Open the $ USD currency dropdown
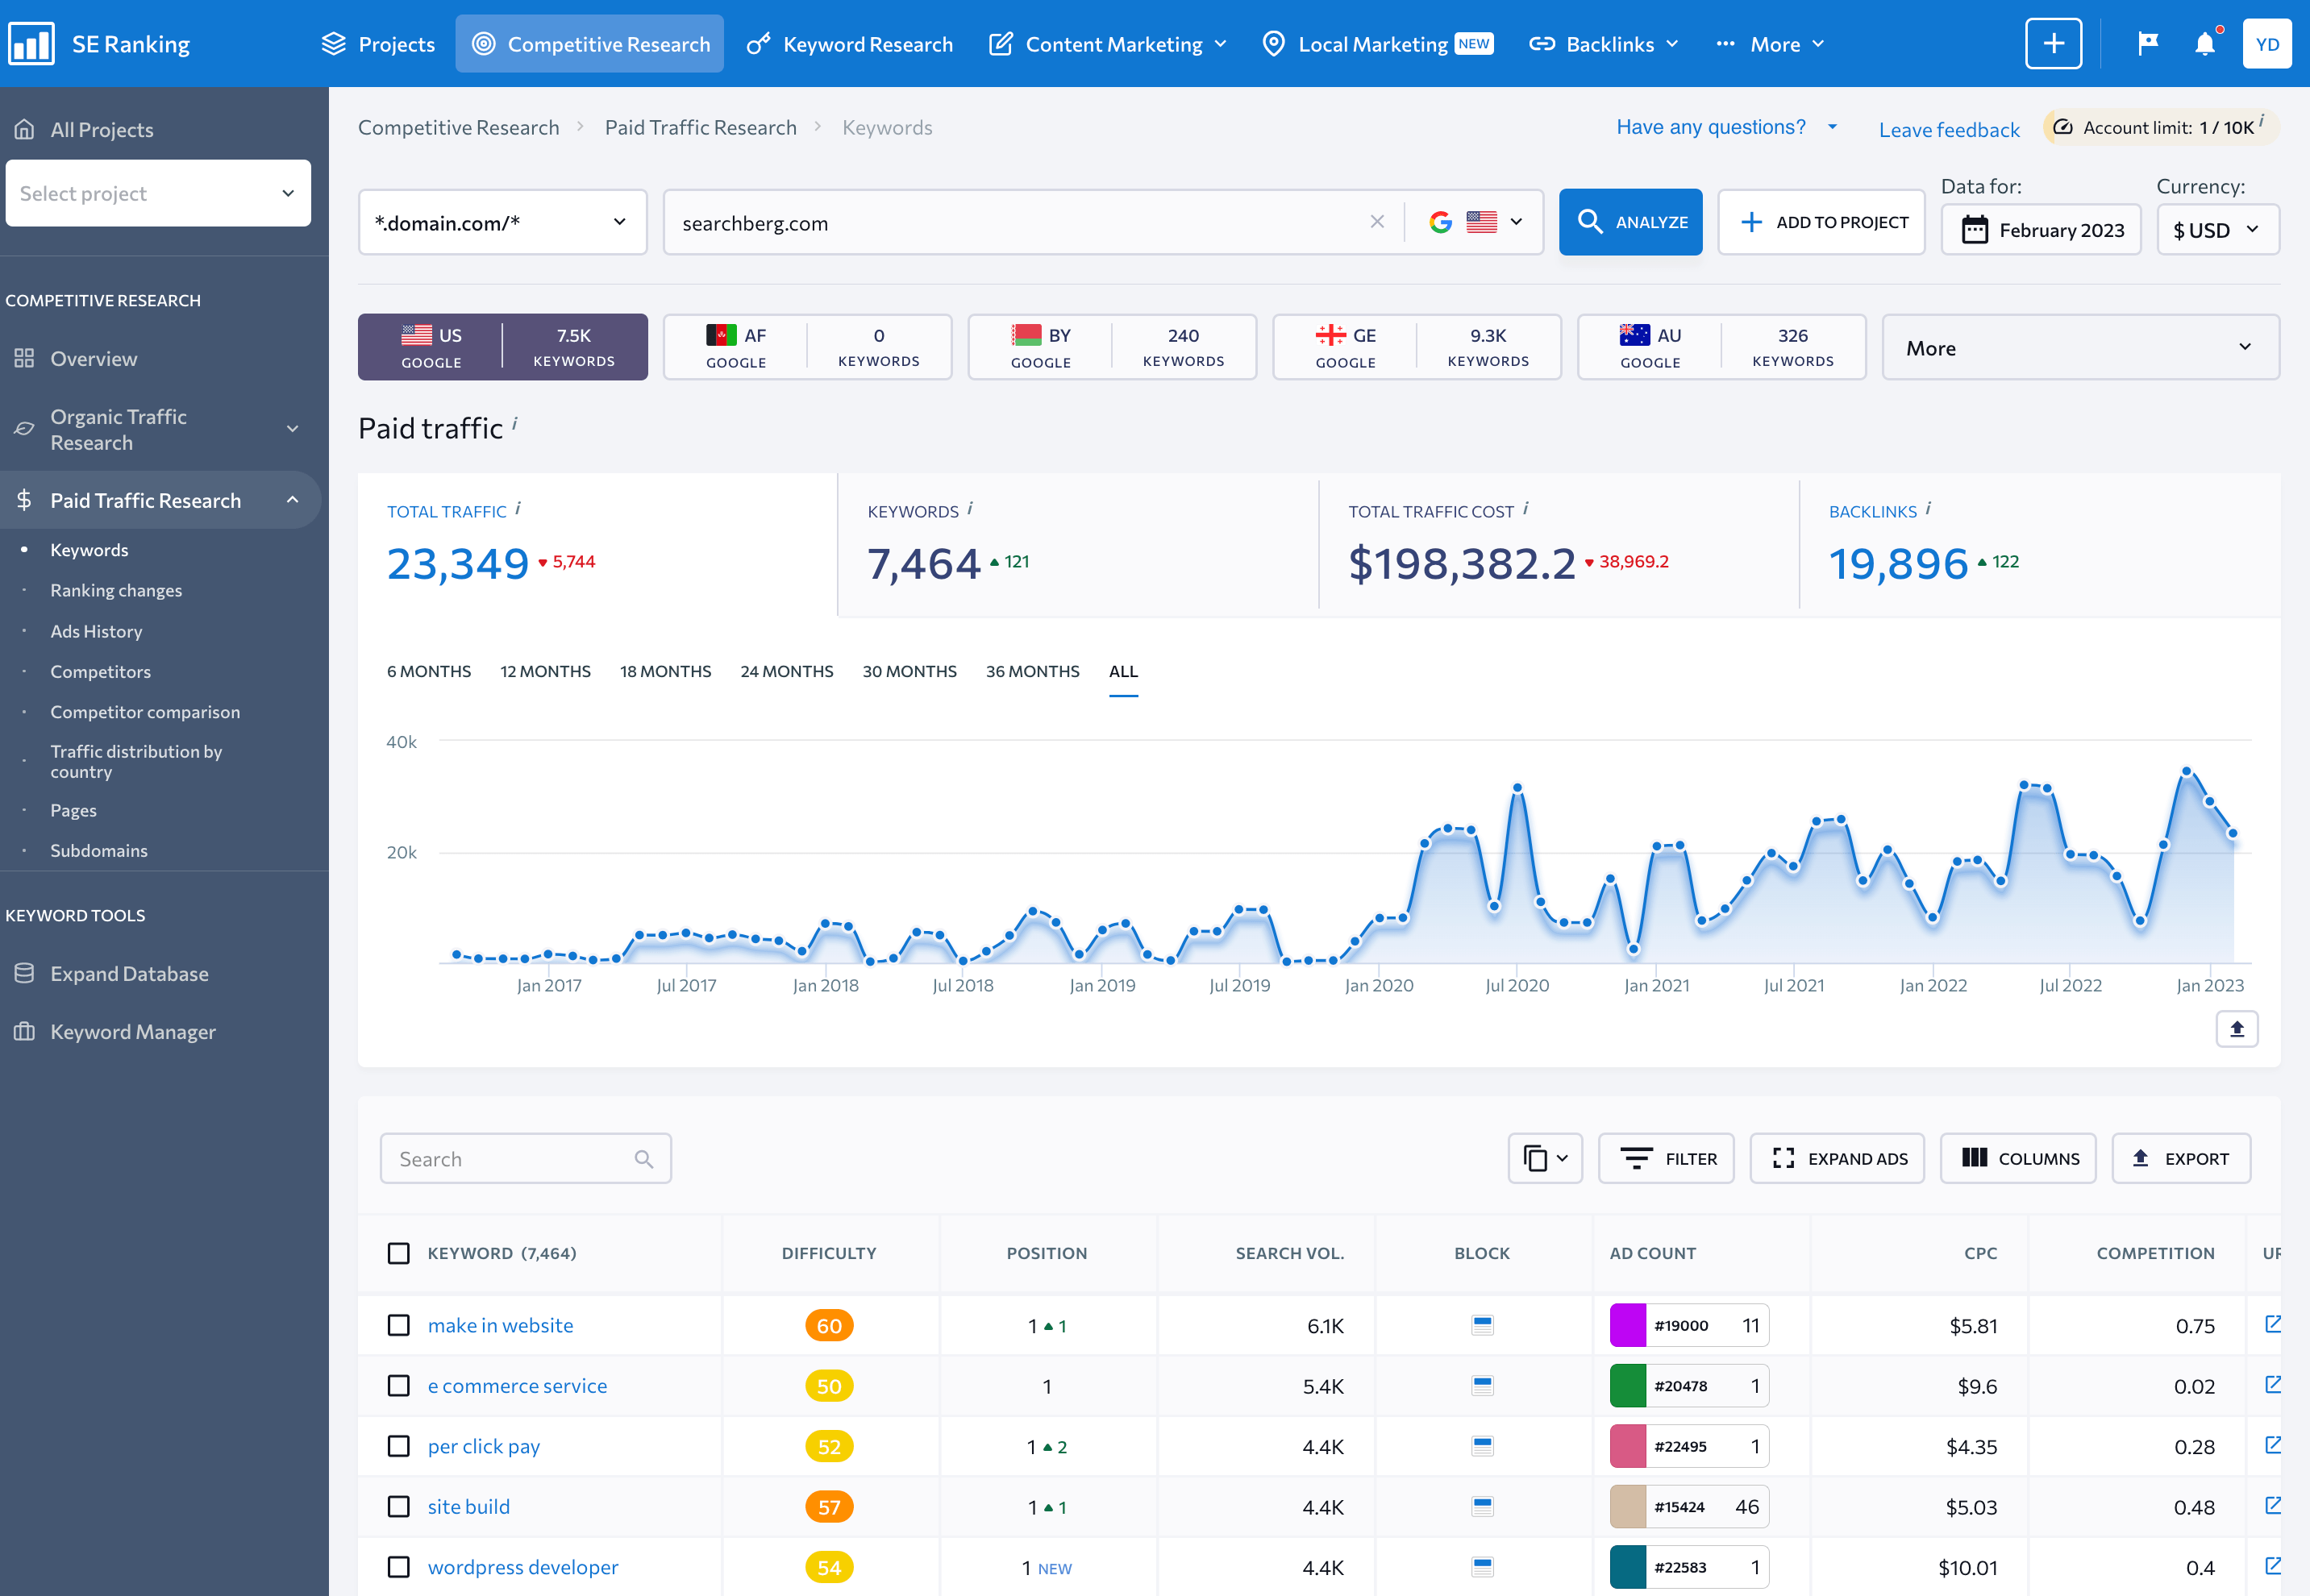Image resolution: width=2310 pixels, height=1596 pixels. point(2217,229)
